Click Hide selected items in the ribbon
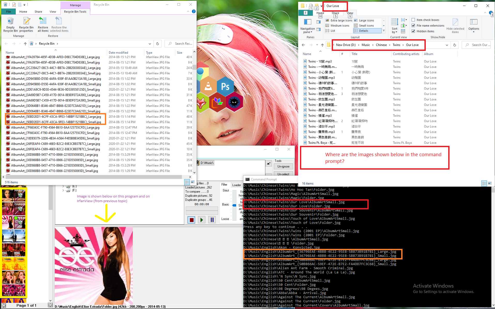The height and width of the screenshot is (309, 495). pyautogui.click(x=455, y=26)
